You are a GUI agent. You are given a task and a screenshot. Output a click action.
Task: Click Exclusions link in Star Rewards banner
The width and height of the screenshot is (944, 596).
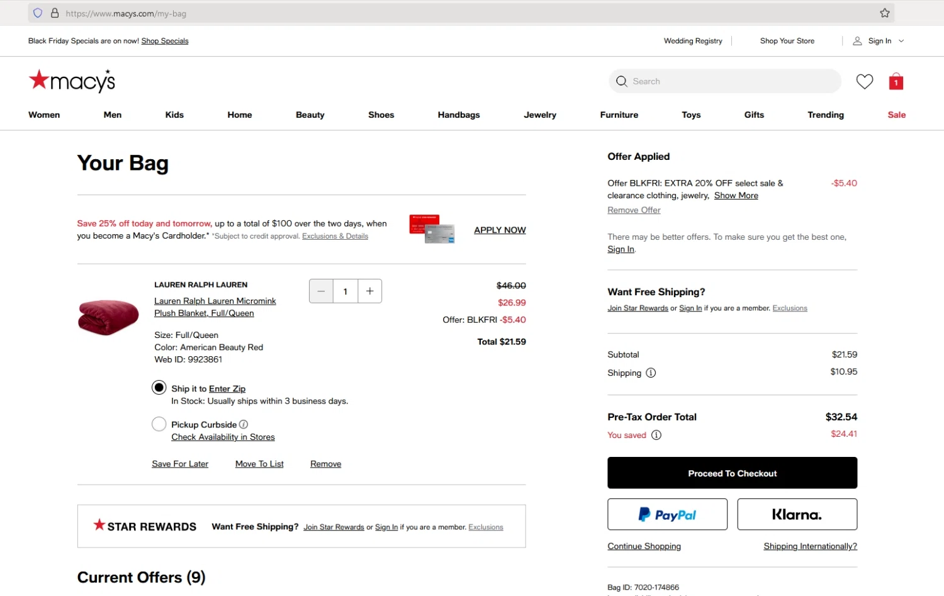(x=486, y=527)
